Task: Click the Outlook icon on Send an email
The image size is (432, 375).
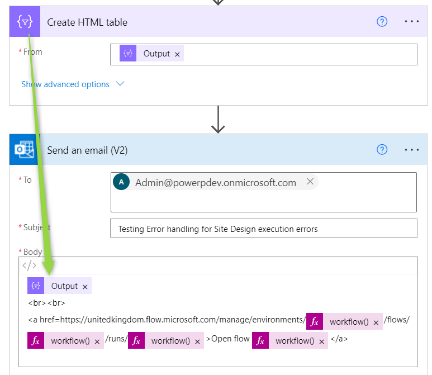Action: pos(25,150)
